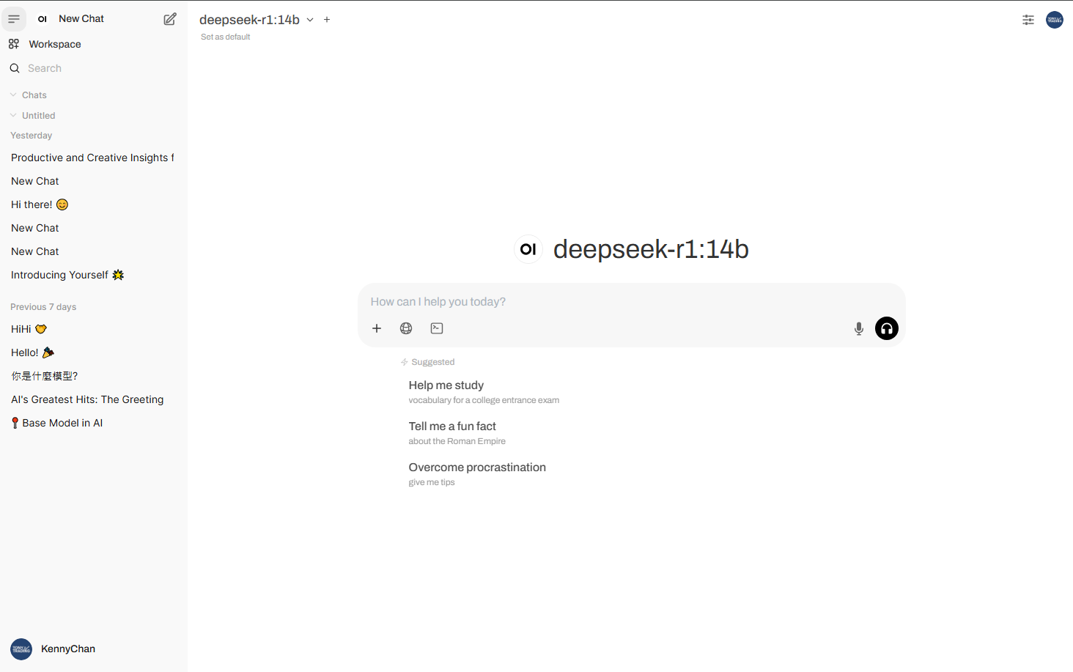
Task: Open chat 'Productive and Creative Insights'
Action: pyautogui.click(x=92, y=158)
